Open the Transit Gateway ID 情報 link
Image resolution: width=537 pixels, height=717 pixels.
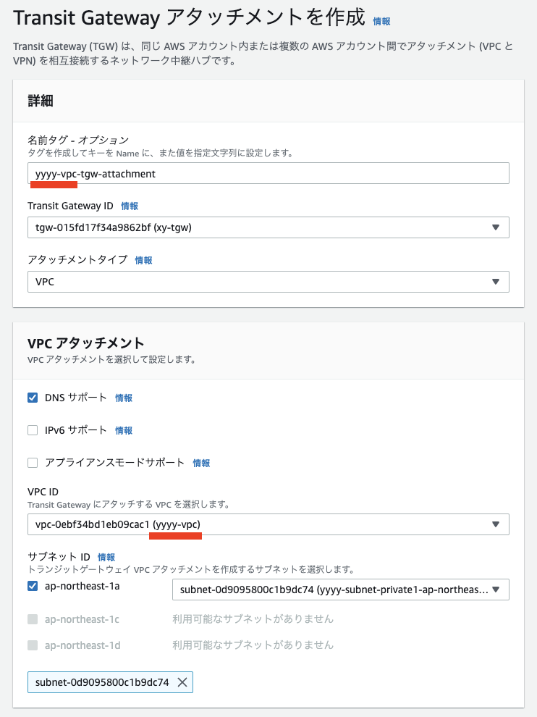(x=129, y=206)
